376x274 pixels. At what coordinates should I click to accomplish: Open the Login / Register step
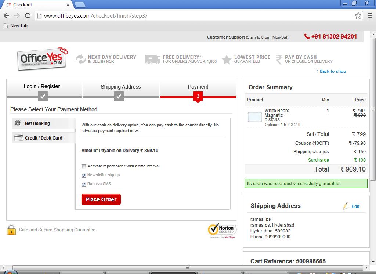42,87
